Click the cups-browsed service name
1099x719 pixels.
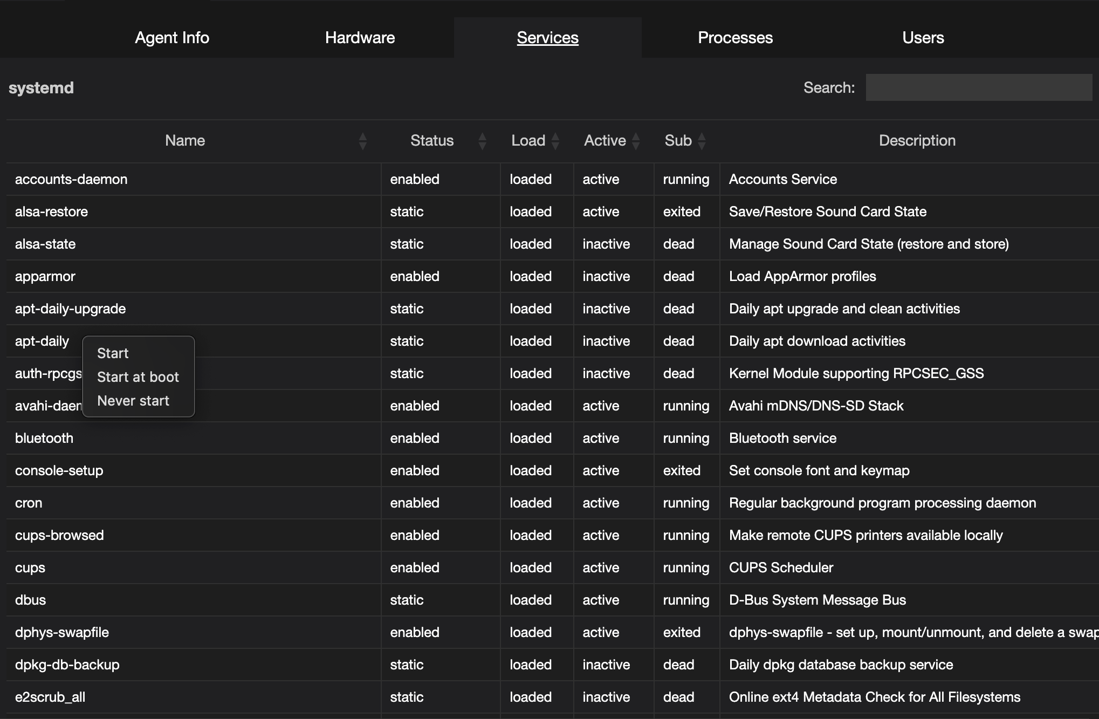pos(59,535)
